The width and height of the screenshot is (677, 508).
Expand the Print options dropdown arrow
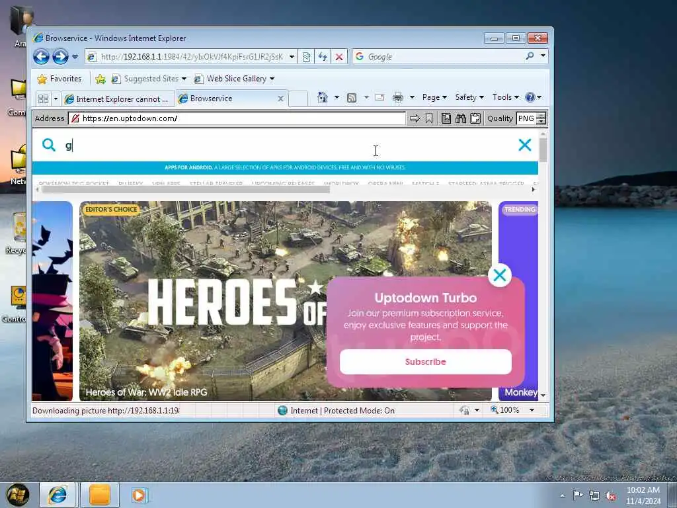point(412,97)
